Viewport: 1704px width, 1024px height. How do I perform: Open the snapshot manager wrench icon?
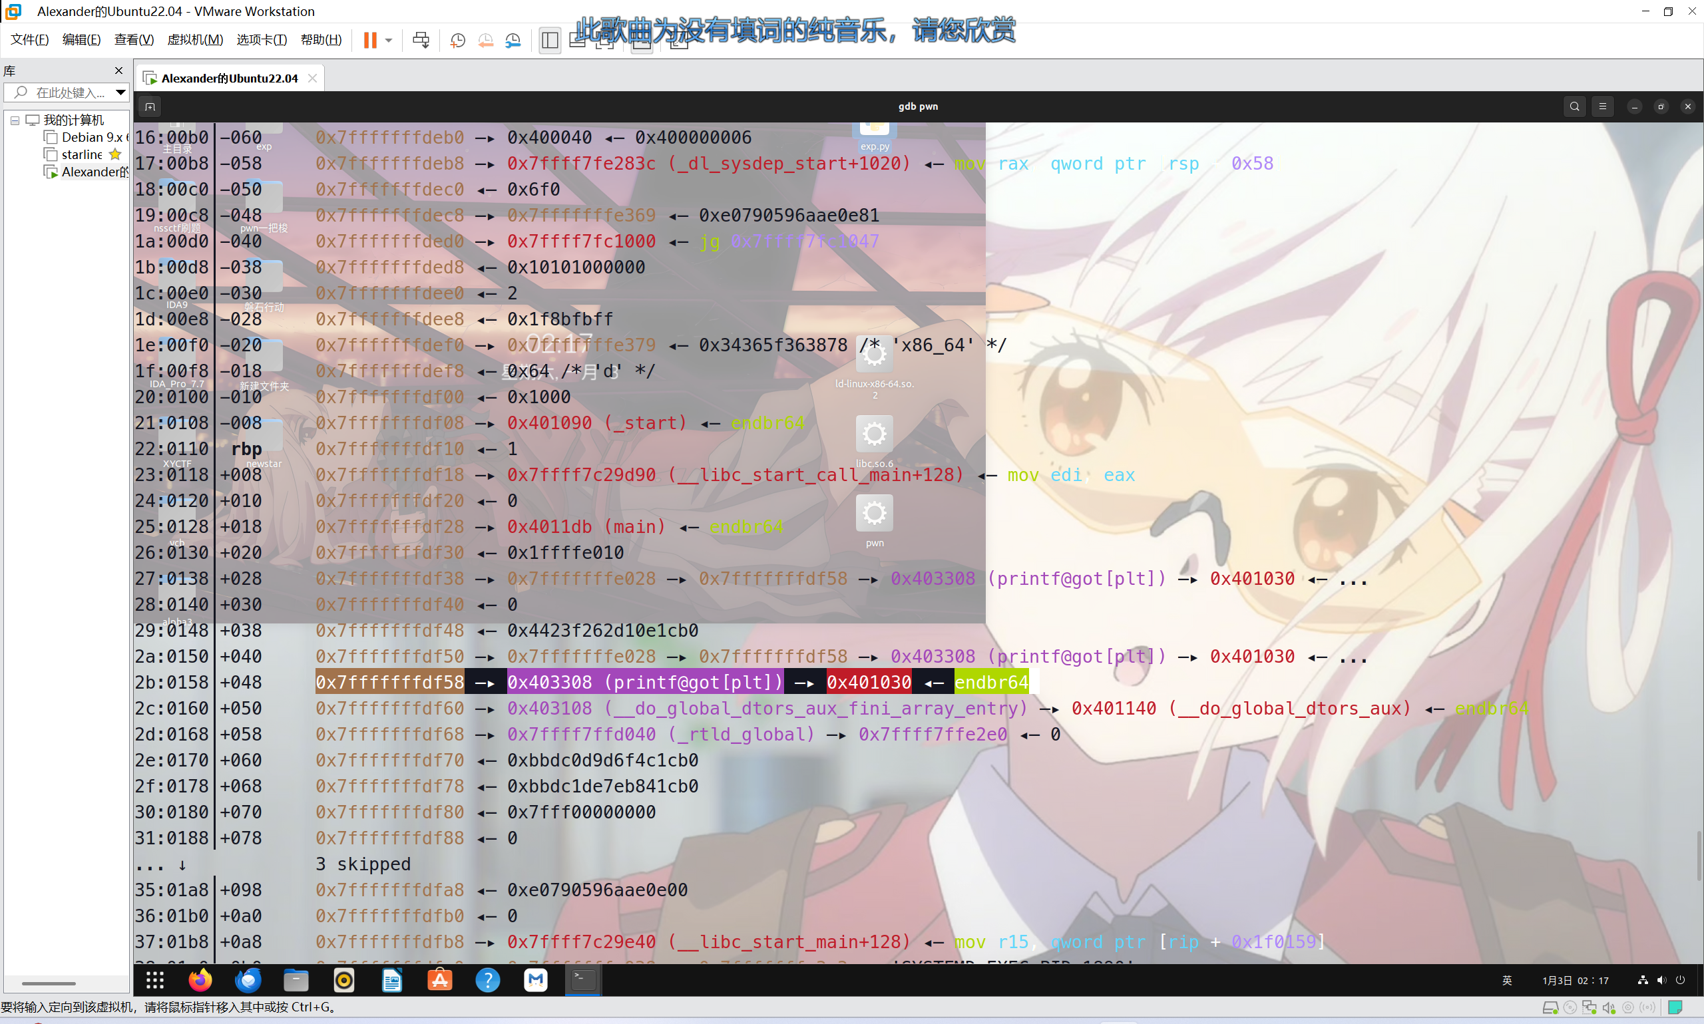pyautogui.click(x=513, y=40)
